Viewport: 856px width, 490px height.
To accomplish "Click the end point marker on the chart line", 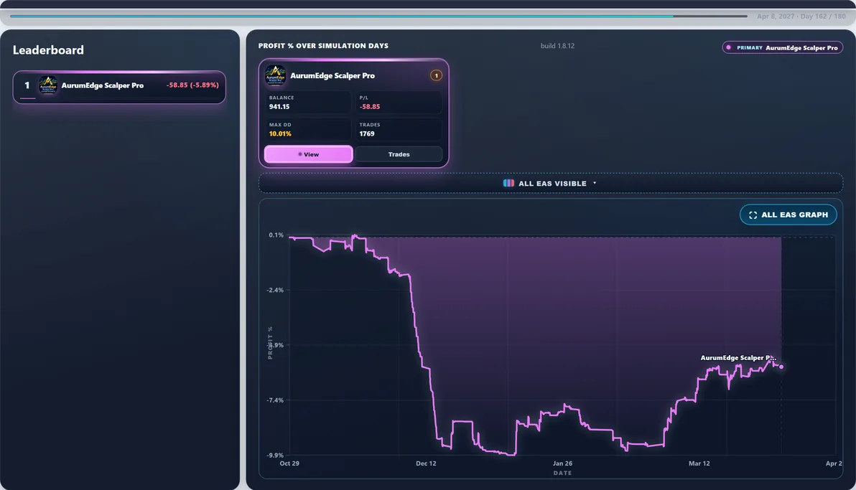I will tap(781, 367).
